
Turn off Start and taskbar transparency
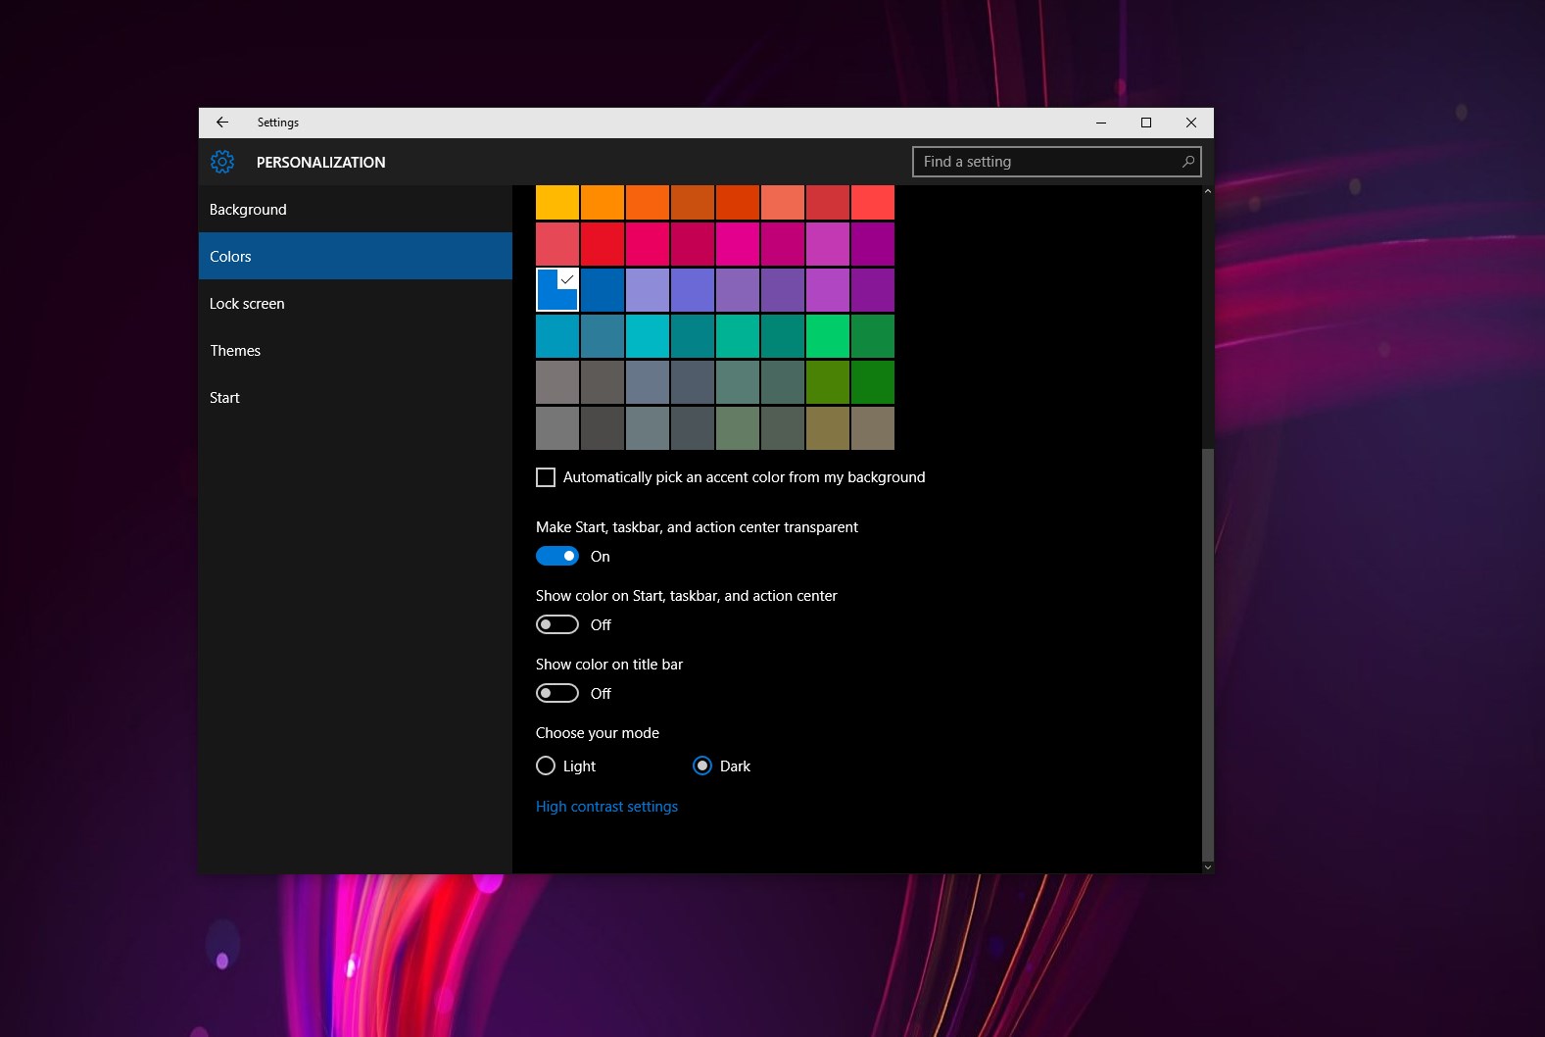(x=557, y=557)
